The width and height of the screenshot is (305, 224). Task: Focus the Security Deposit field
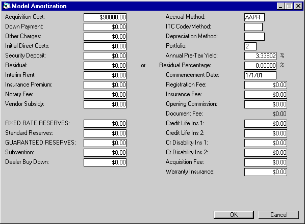[105, 56]
